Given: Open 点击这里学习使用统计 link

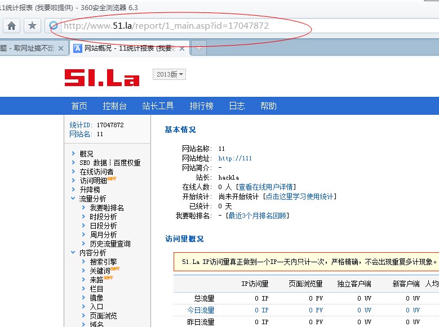Looking at the screenshot, I should [299, 196].
